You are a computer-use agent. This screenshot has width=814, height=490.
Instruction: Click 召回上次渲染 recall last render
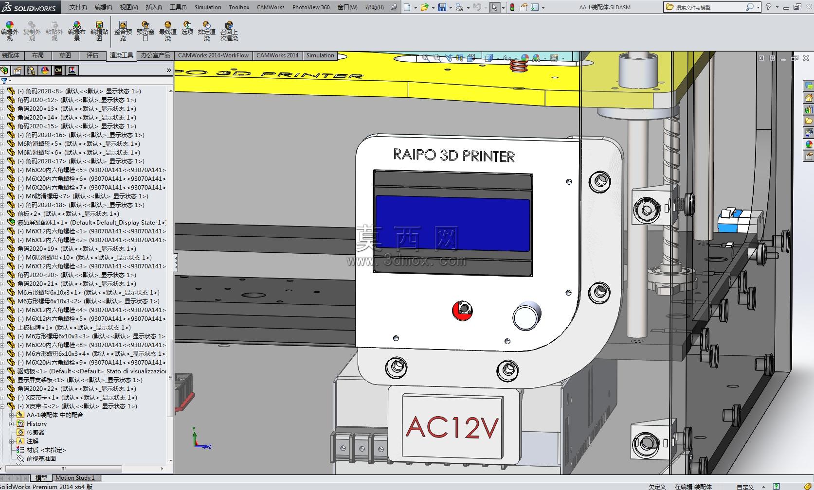[229, 31]
